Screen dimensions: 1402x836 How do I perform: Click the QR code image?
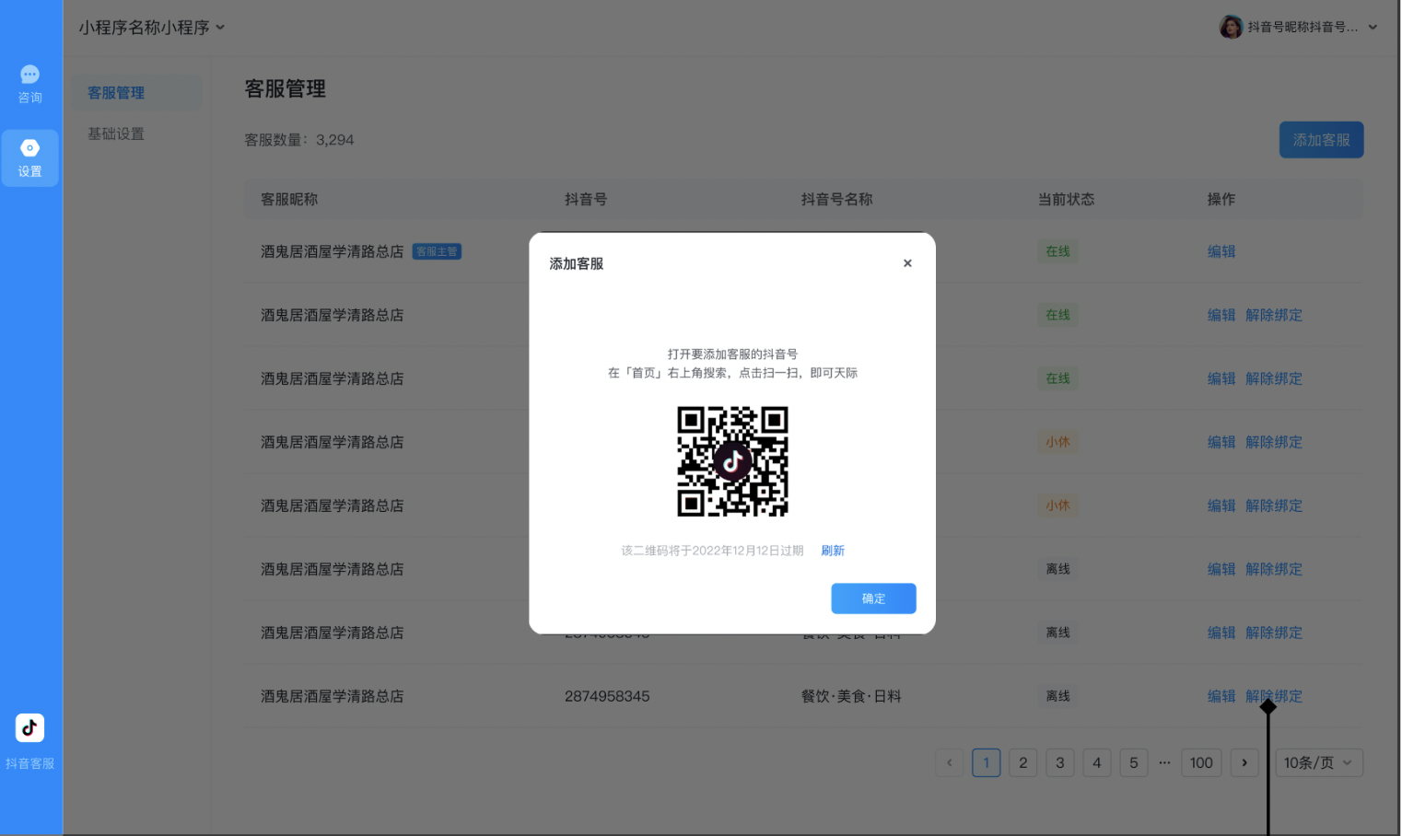point(732,461)
